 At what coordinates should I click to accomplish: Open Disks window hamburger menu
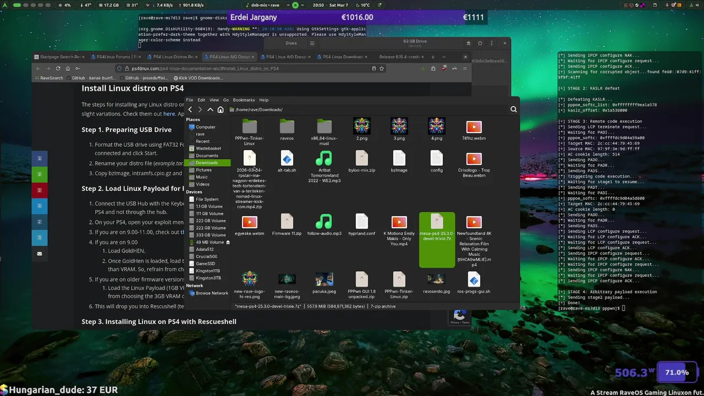[x=312, y=43]
